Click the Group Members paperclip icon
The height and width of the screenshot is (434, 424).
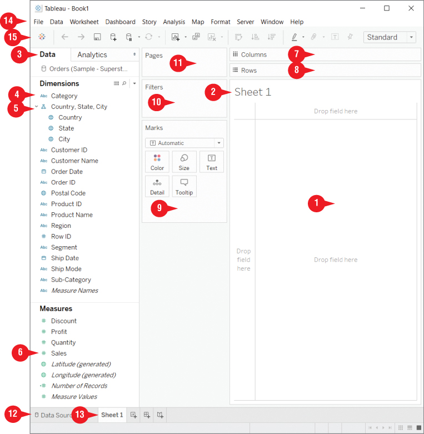[x=313, y=37]
